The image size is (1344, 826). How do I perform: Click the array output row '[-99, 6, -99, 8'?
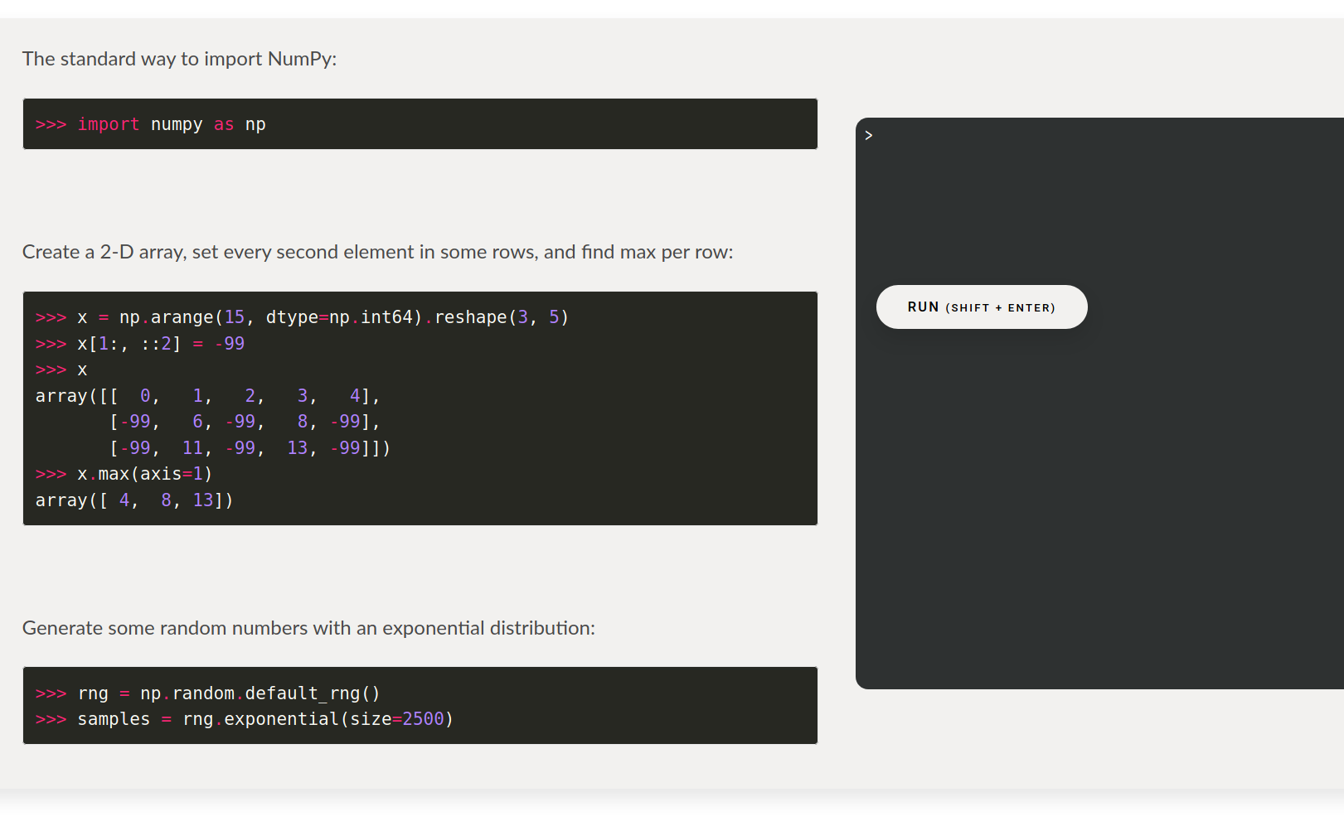[245, 422]
